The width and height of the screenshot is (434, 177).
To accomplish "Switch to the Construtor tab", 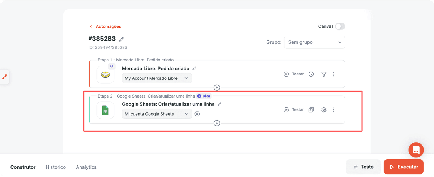I will (x=23, y=167).
